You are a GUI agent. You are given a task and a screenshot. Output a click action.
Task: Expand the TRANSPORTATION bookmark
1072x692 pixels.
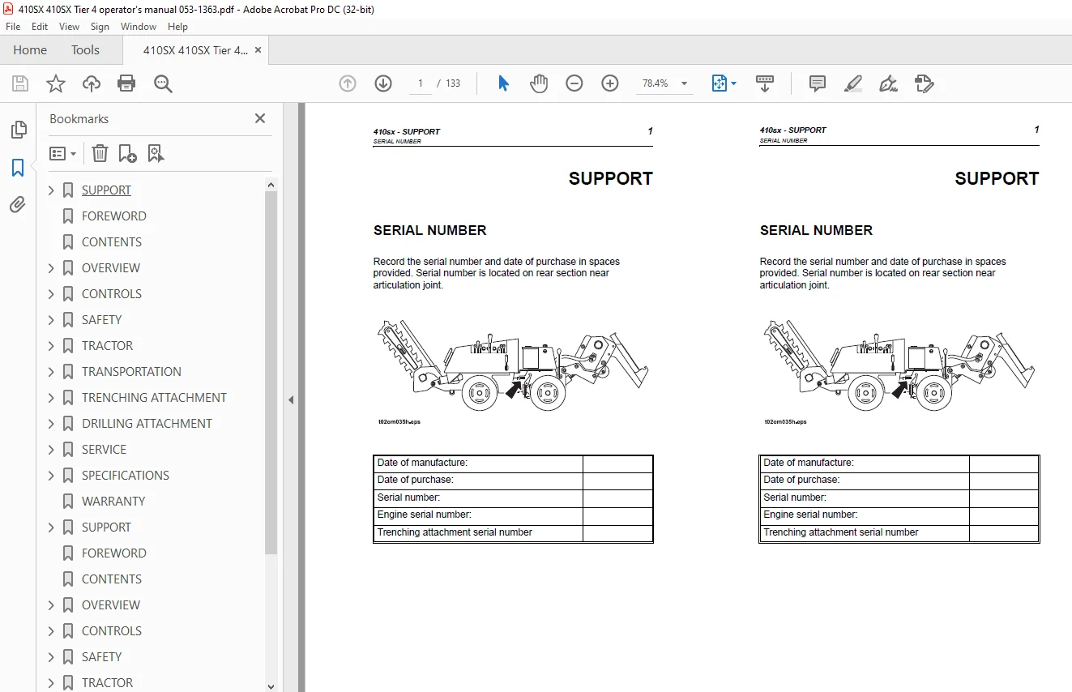click(x=51, y=372)
